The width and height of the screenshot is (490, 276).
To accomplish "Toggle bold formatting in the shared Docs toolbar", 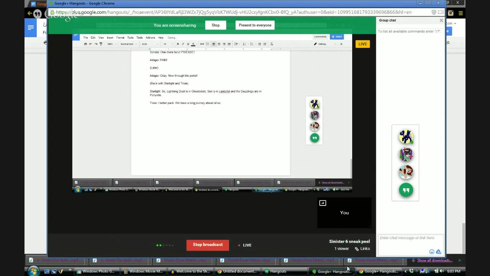I will [178, 44].
